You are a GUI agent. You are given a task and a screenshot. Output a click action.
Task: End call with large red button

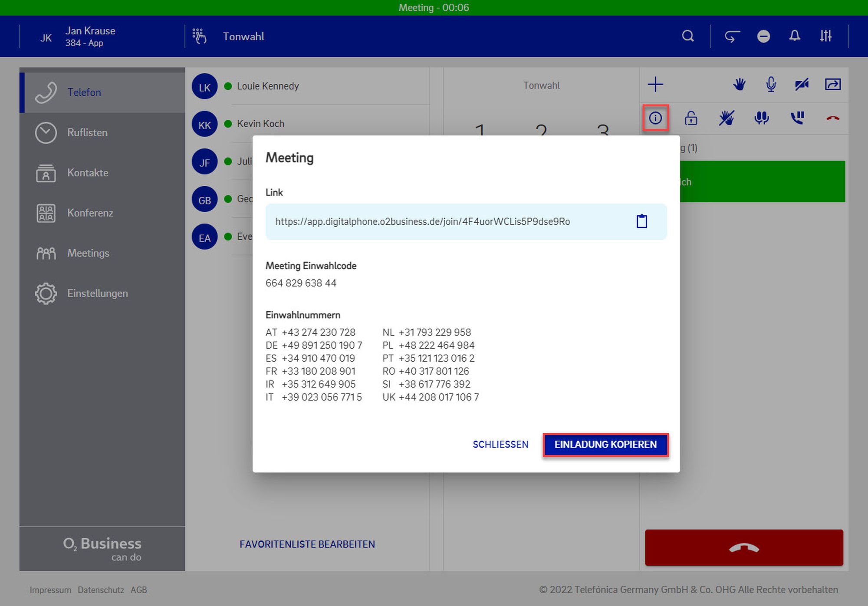point(744,548)
